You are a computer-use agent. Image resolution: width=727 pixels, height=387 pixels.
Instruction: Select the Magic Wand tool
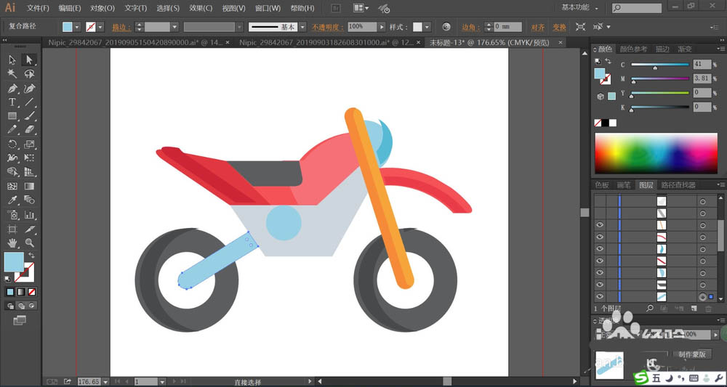[x=12, y=74]
